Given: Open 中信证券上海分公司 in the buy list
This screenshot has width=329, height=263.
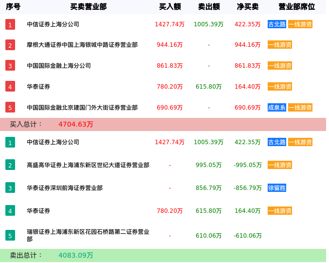Looking at the screenshot, I should [x=53, y=24].
